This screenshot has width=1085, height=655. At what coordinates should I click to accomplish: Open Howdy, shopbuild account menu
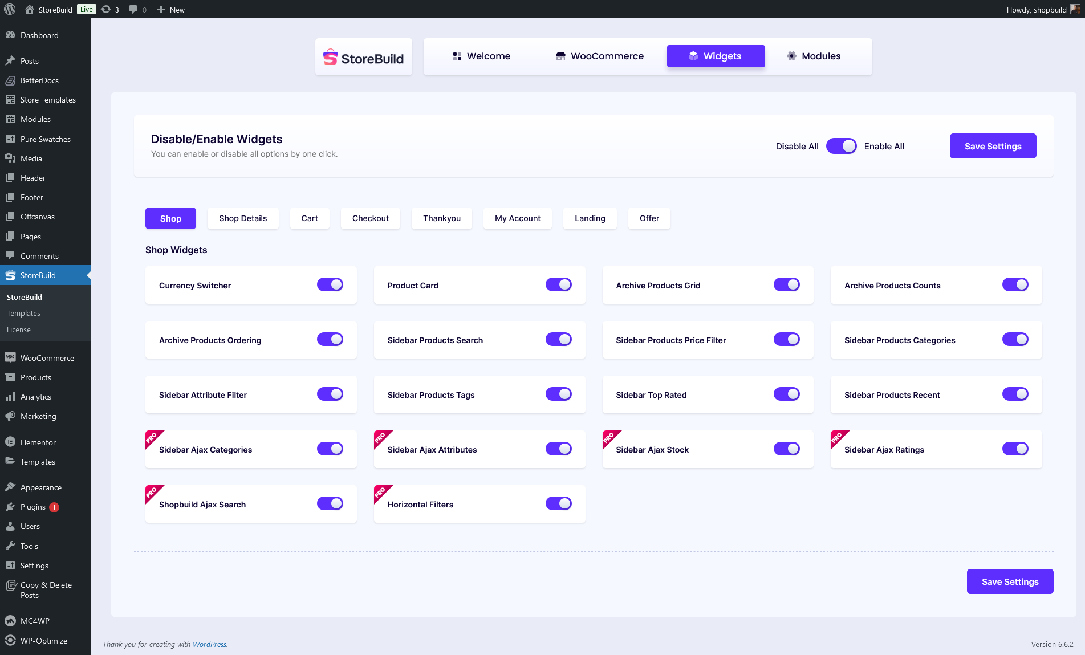click(x=1043, y=9)
